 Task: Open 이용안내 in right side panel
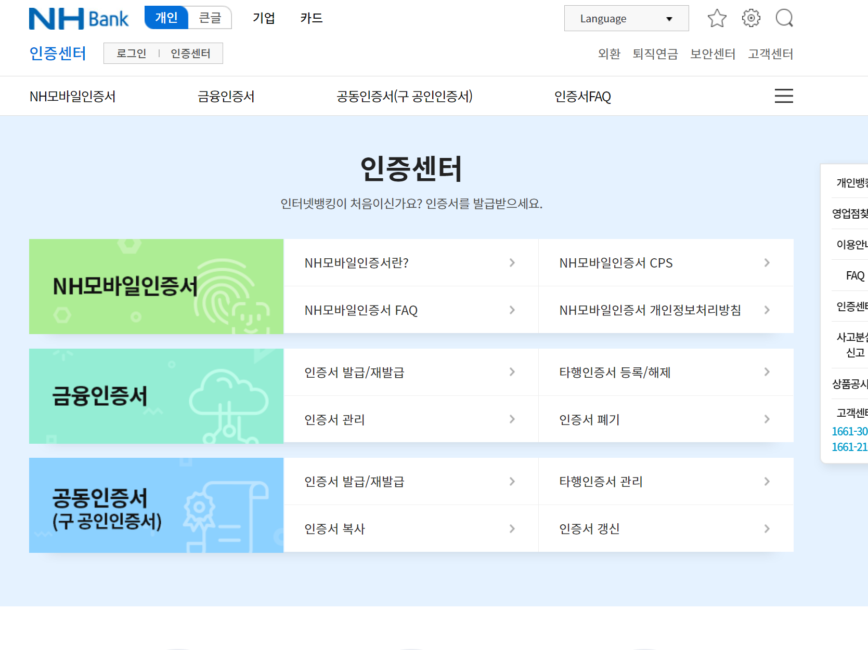click(x=852, y=244)
